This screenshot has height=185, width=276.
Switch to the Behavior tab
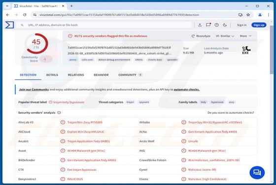pyautogui.click(x=101, y=75)
